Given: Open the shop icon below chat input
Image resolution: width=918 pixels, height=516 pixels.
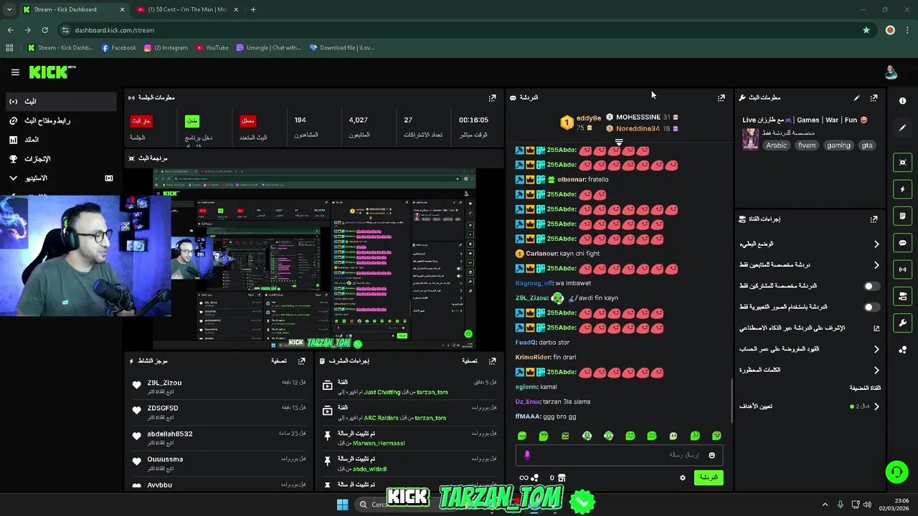Looking at the screenshot, I should tap(562, 478).
